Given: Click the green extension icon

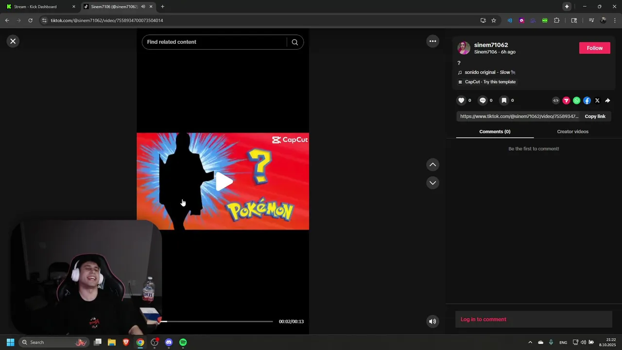Looking at the screenshot, I should tap(545, 20).
